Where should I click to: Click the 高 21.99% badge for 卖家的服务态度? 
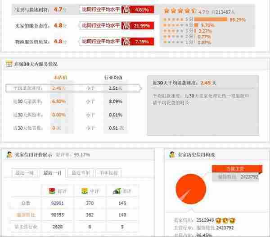tap(138, 25)
